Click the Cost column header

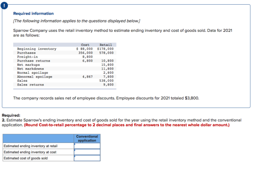click(85, 45)
